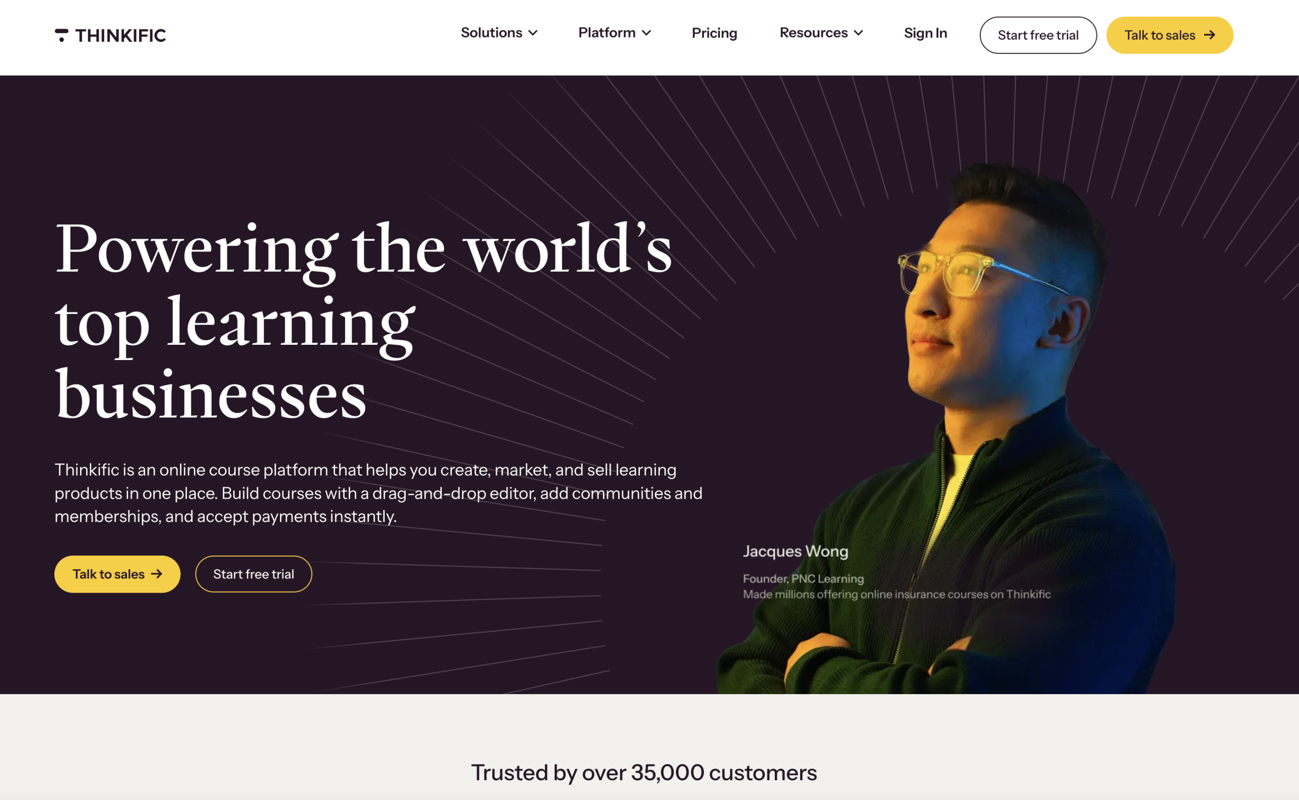
Task: Go to the Pricing page
Action: coord(714,33)
